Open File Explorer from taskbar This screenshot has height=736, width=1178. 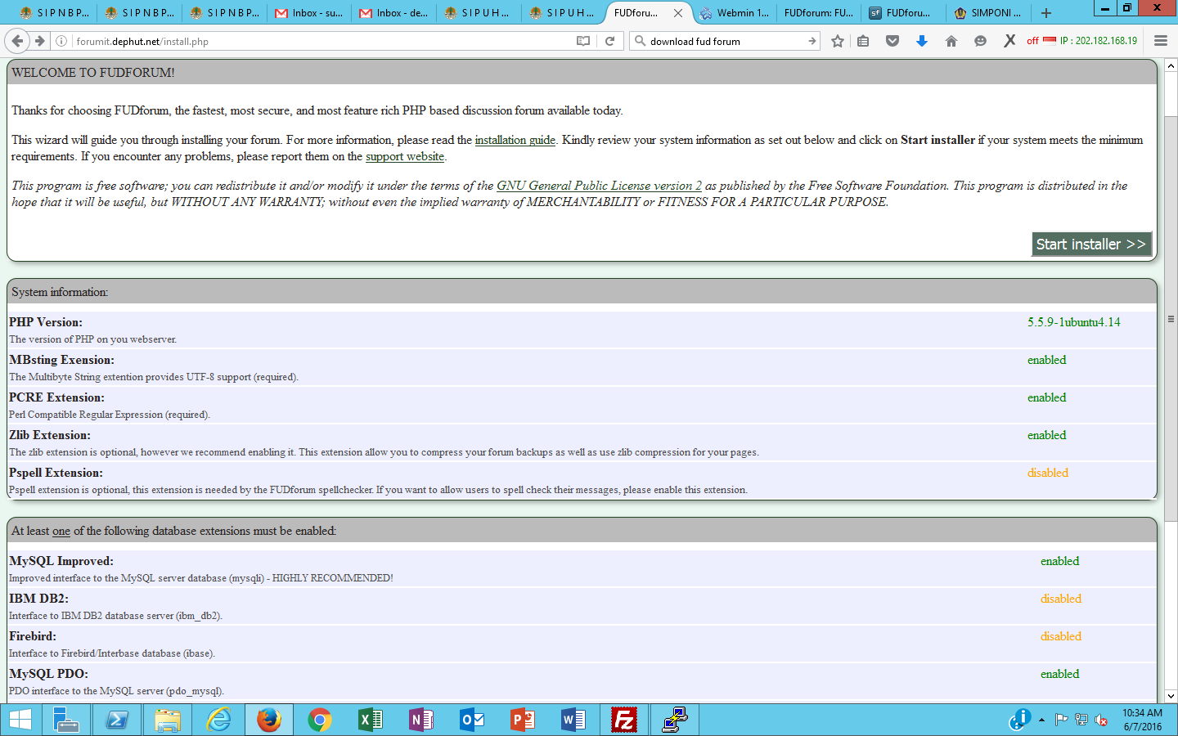(168, 720)
